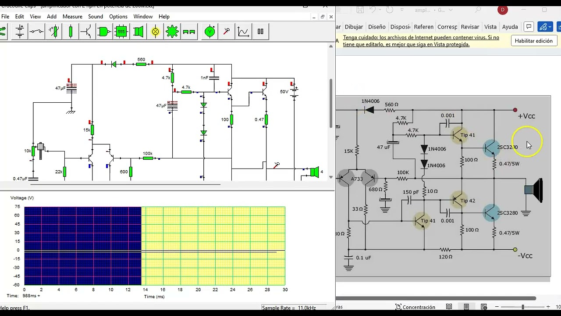Viewport: 561px width, 316px height.
Task: Enable Concentración focus mode in Word
Action: point(415,307)
